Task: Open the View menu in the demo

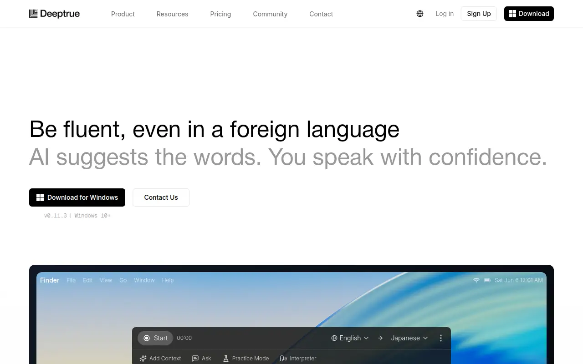Action: click(x=106, y=280)
